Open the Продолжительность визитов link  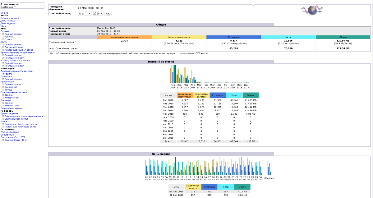click(16, 71)
